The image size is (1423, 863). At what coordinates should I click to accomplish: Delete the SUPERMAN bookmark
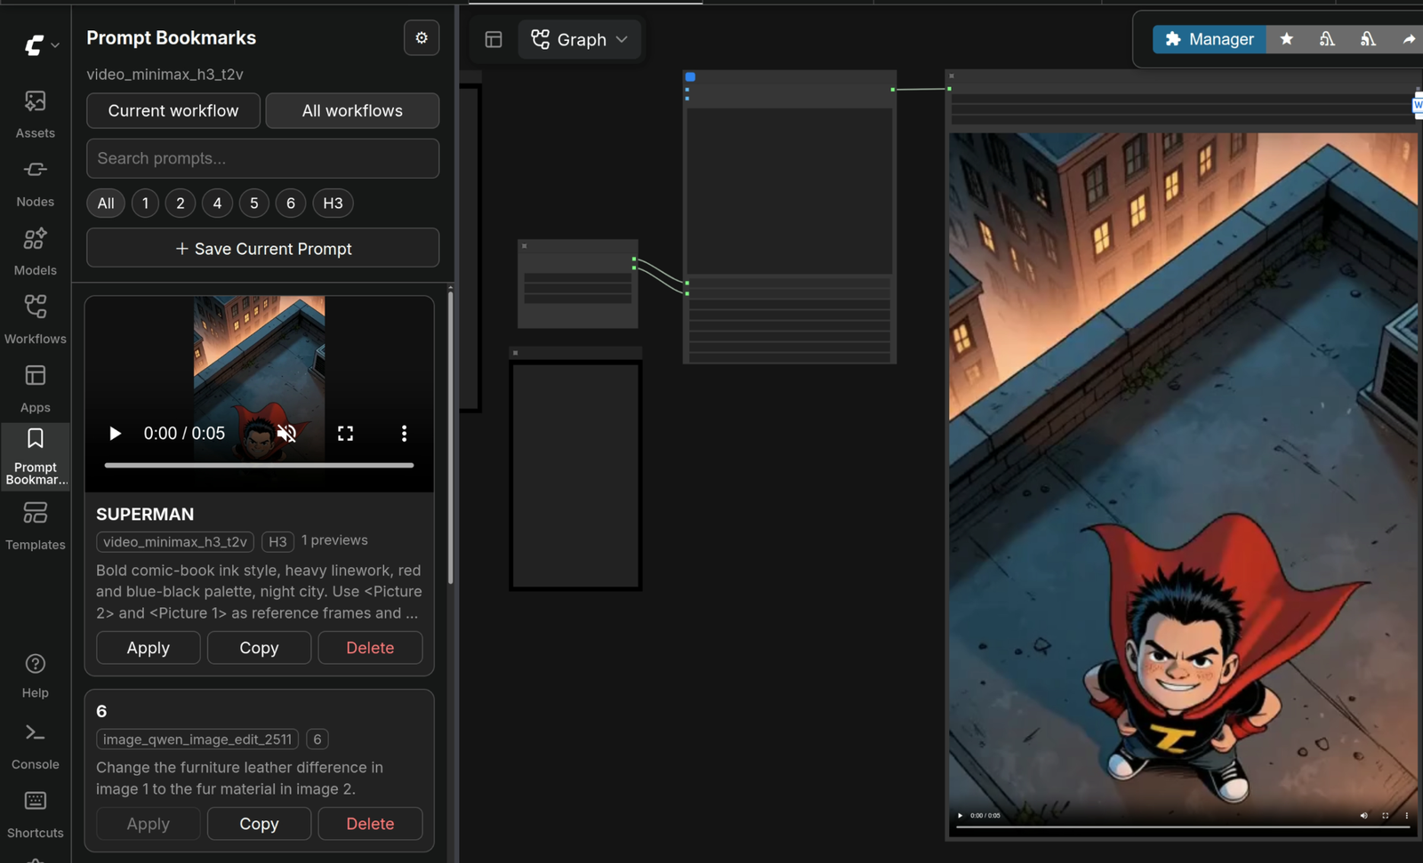pyautogui.click(x=370, y=648)
